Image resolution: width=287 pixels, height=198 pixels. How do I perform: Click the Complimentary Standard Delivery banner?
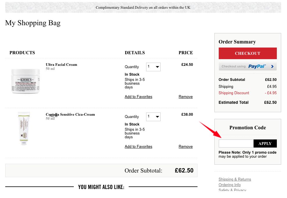point(143,8)
